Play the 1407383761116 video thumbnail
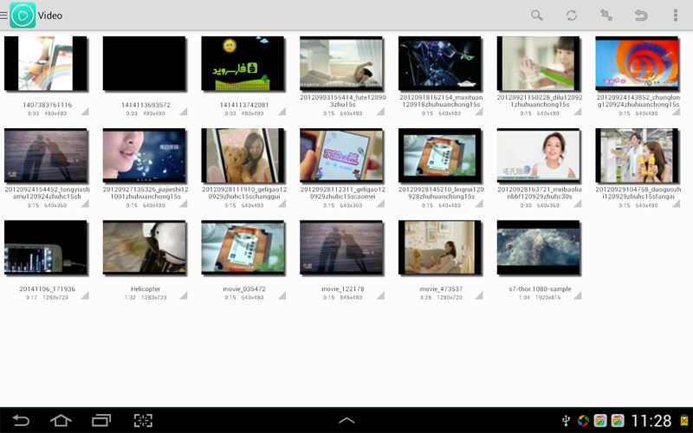Screen dimensions: 693x433 [46, 63]
